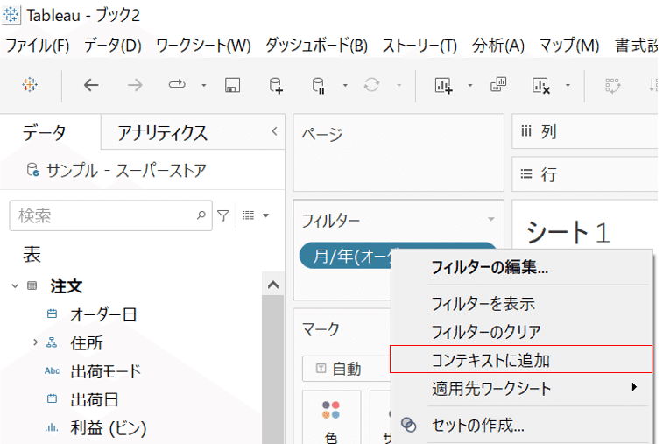Click the Duplicate sheet icon
Viewport: 663px width, 444px height.
[498, 84]
